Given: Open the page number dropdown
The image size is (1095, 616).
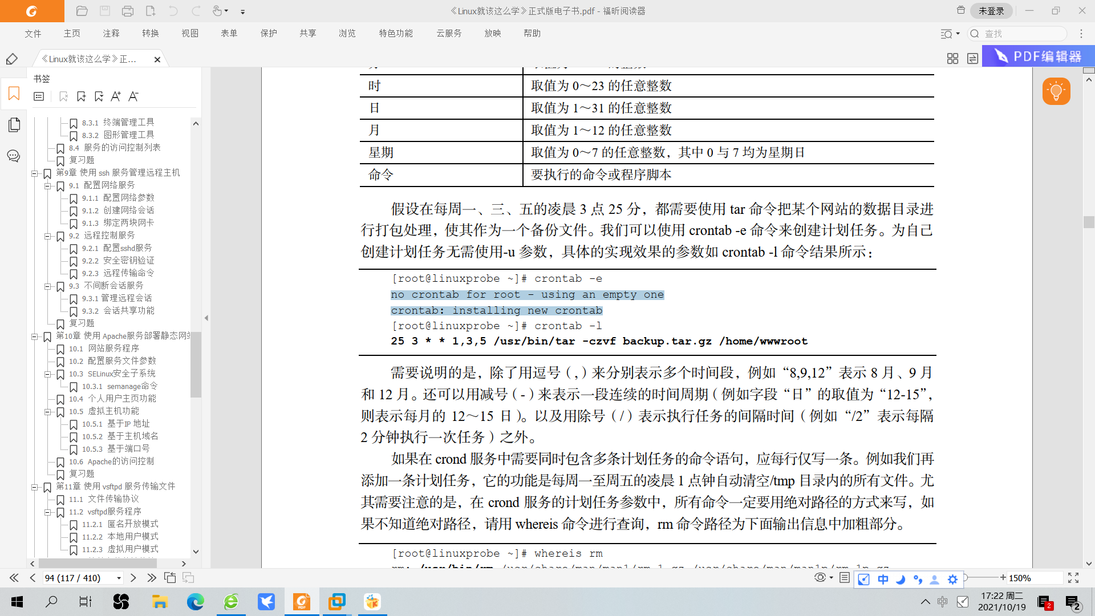Looking at the screenshot, I should (119, 578).
